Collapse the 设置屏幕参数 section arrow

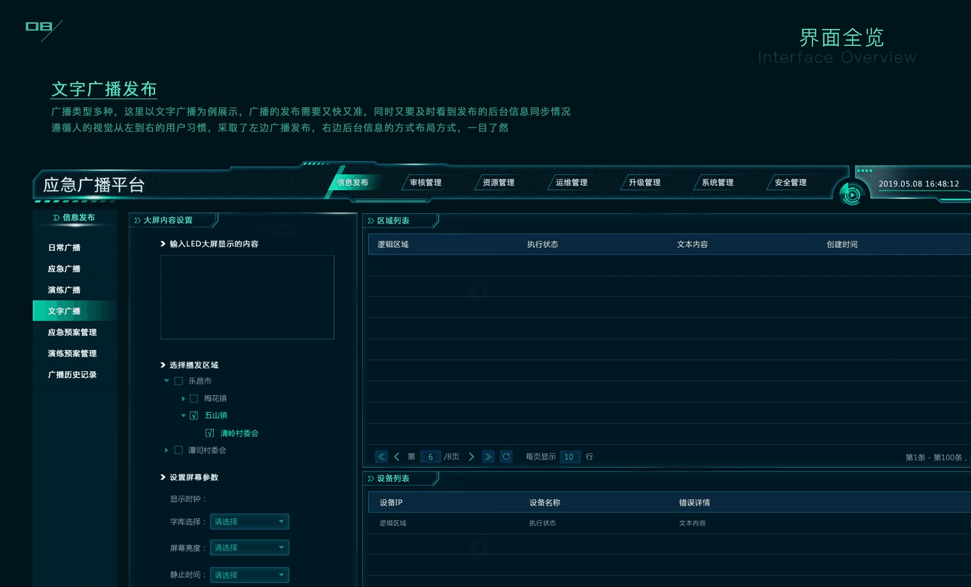(163, 477)
